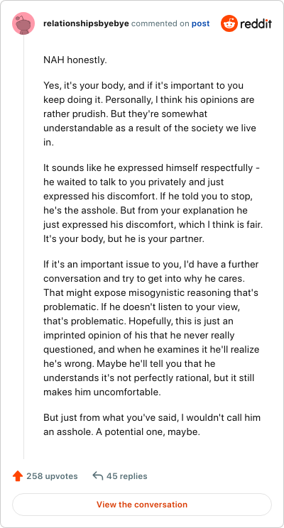Click the paragraph starting "Yes, it's your body"
The image size is (284, 528).
(150, 114)
